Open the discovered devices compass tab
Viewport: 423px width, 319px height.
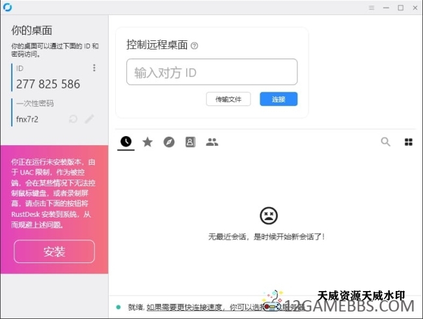pos(169,141)
